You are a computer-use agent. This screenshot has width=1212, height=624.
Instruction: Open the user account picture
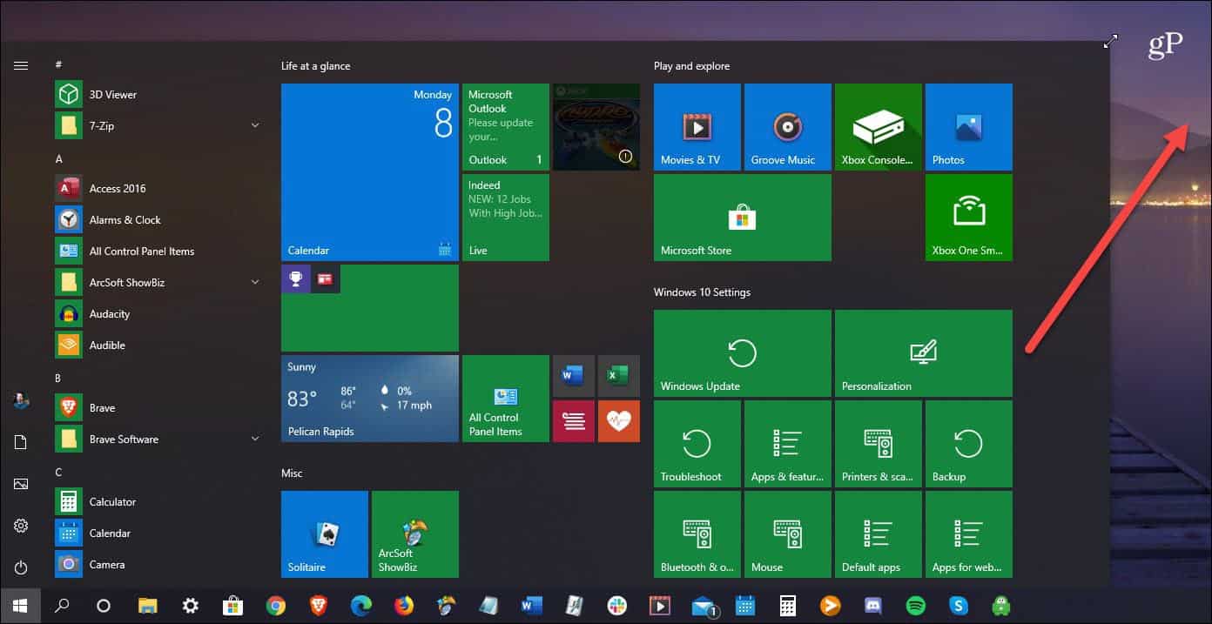click(21, 400)
